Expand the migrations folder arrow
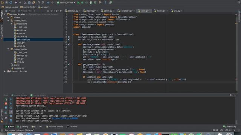The height and width of the screenshot is (135, 241). 12,24
